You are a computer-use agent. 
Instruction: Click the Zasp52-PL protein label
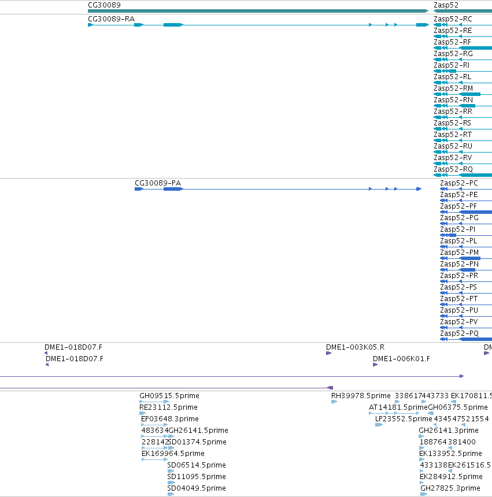pyautogui.click(x=458, y=241)
